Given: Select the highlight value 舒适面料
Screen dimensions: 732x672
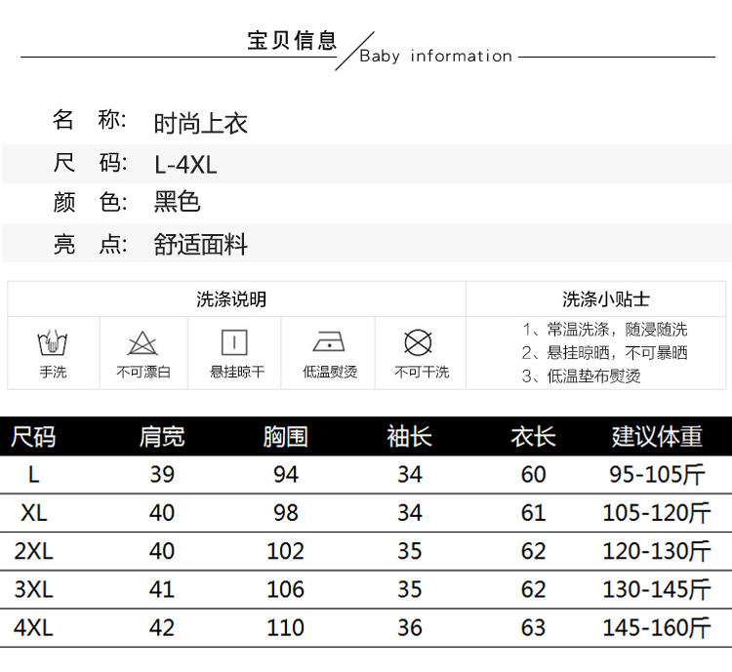Looking at the screenshot, I should click(201, 245).
